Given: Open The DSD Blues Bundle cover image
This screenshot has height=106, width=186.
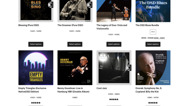Looking at the screenshot, I should (x=153, y=11).
